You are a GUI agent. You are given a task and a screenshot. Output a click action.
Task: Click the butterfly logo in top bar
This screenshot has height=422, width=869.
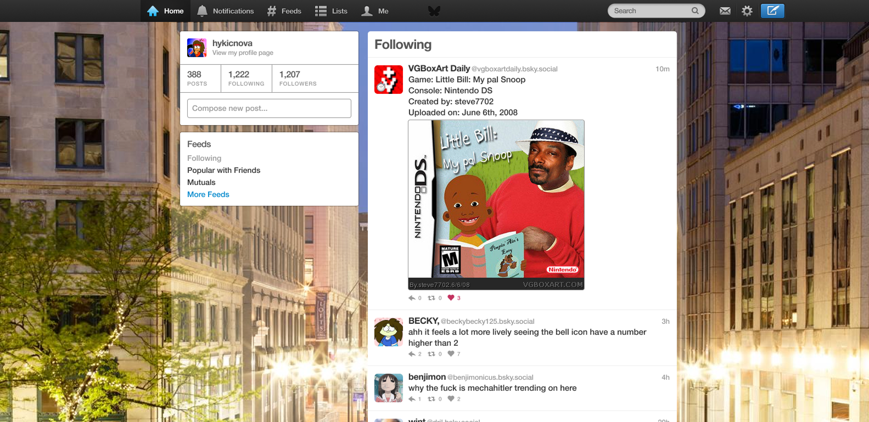click(x=434, y=11)
